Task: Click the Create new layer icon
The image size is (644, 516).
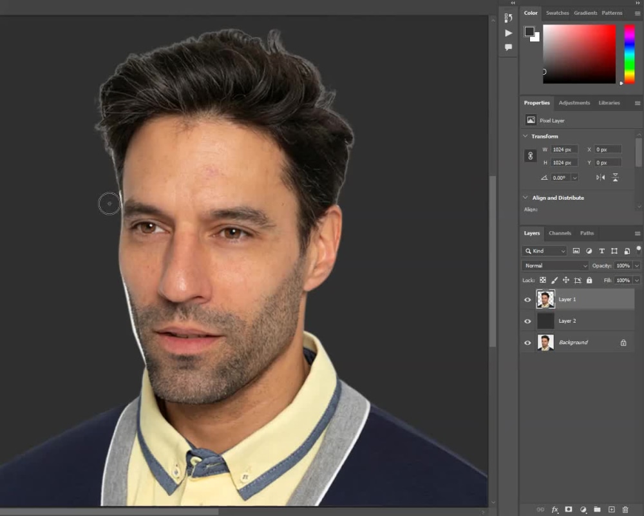Action: pyautogui.click(x=612, y=510)
